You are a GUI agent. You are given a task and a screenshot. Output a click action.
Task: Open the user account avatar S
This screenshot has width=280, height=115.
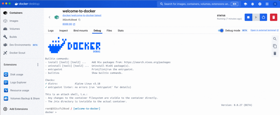[275, 4]
